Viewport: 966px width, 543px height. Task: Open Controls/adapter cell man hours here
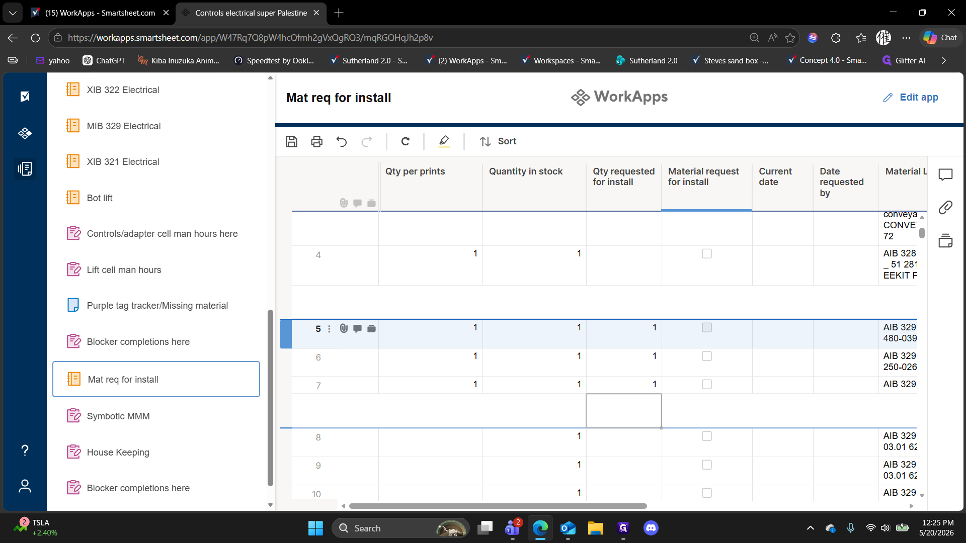156,234
